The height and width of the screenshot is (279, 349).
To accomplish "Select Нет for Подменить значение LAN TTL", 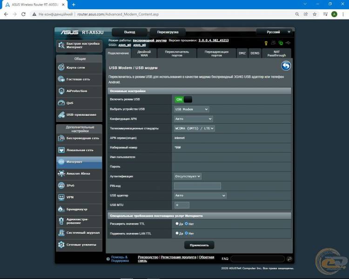I will (x=186, y=233).
